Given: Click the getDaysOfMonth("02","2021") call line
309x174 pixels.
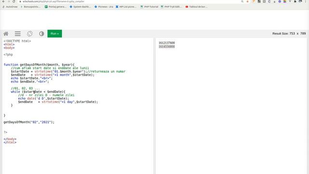Looking at the screenshot, I should point(29,122).
